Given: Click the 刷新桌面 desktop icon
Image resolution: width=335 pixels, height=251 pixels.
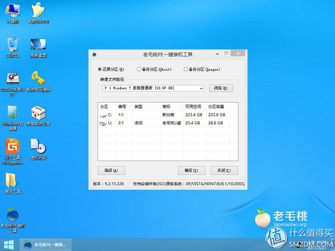Looking at the screenshot, I should (39, 48).
